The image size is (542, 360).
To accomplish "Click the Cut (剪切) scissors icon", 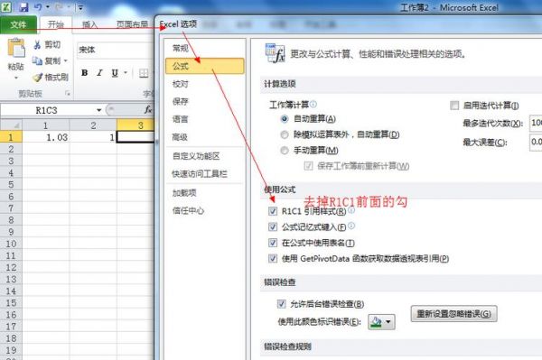I will click(x=37, y=44).
